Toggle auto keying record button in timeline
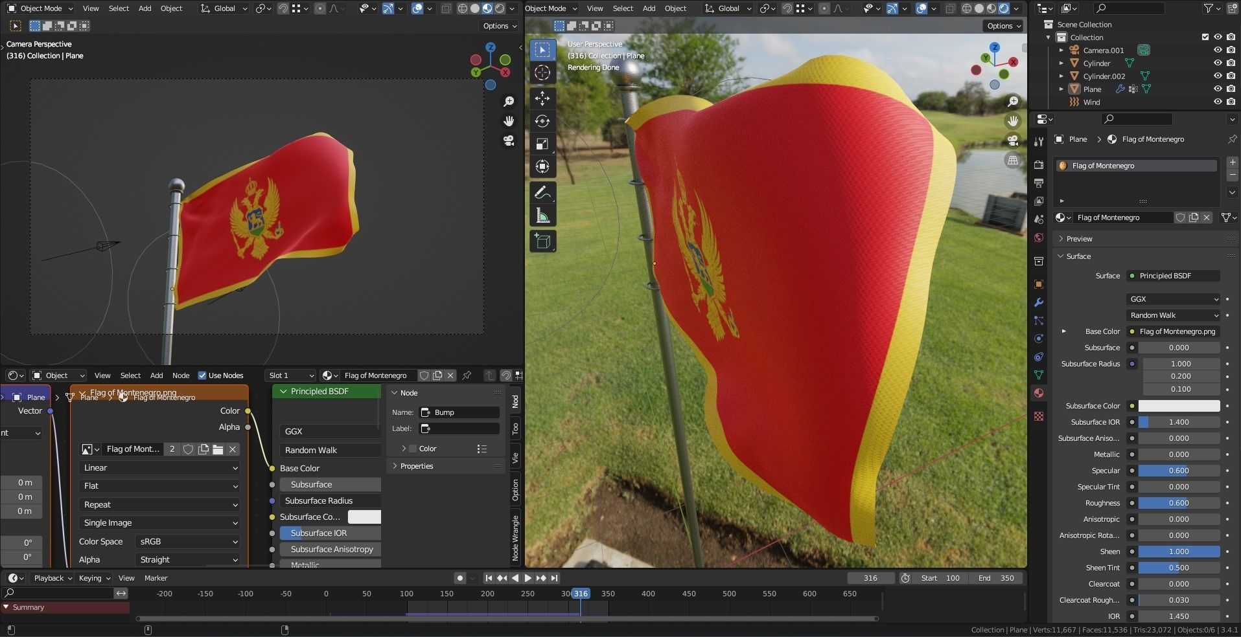This screenshot has height=637, width=1241. [459, 578]
